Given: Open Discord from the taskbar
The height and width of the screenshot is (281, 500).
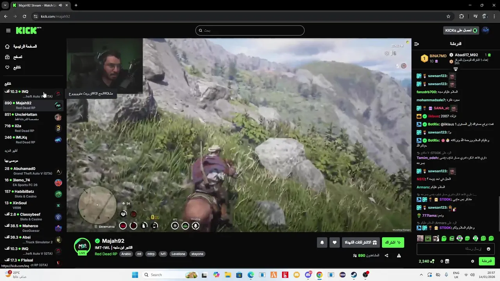Looking at the screenshot, I should (x=308, y=275).
